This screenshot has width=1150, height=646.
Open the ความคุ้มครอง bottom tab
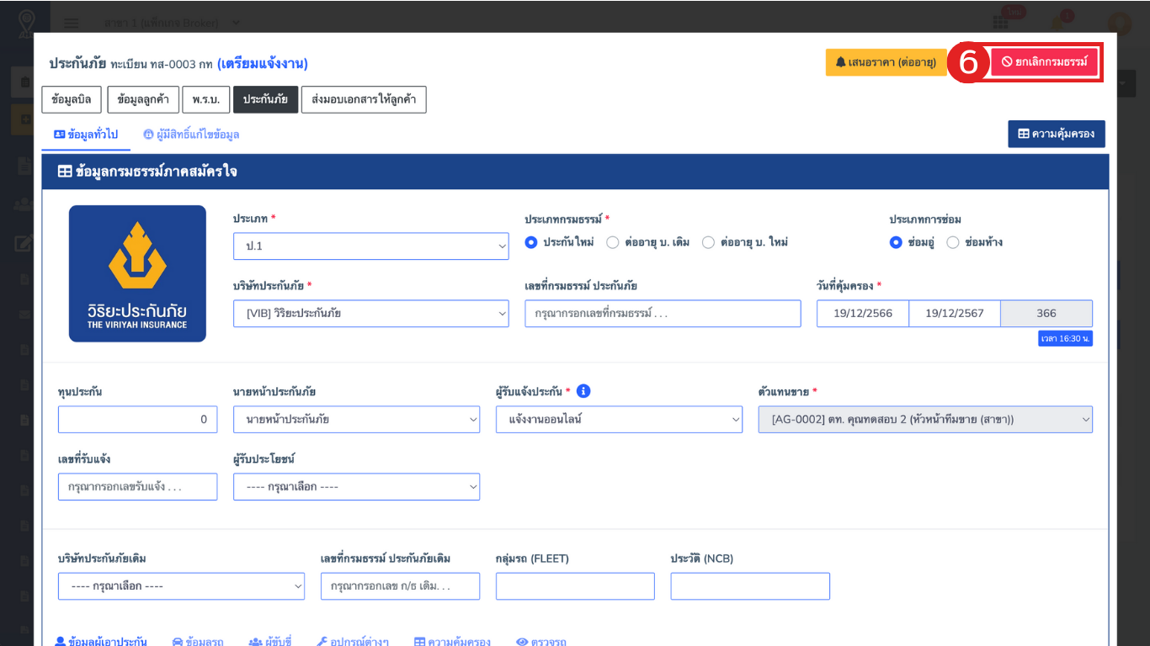click(x=452, y=641)
